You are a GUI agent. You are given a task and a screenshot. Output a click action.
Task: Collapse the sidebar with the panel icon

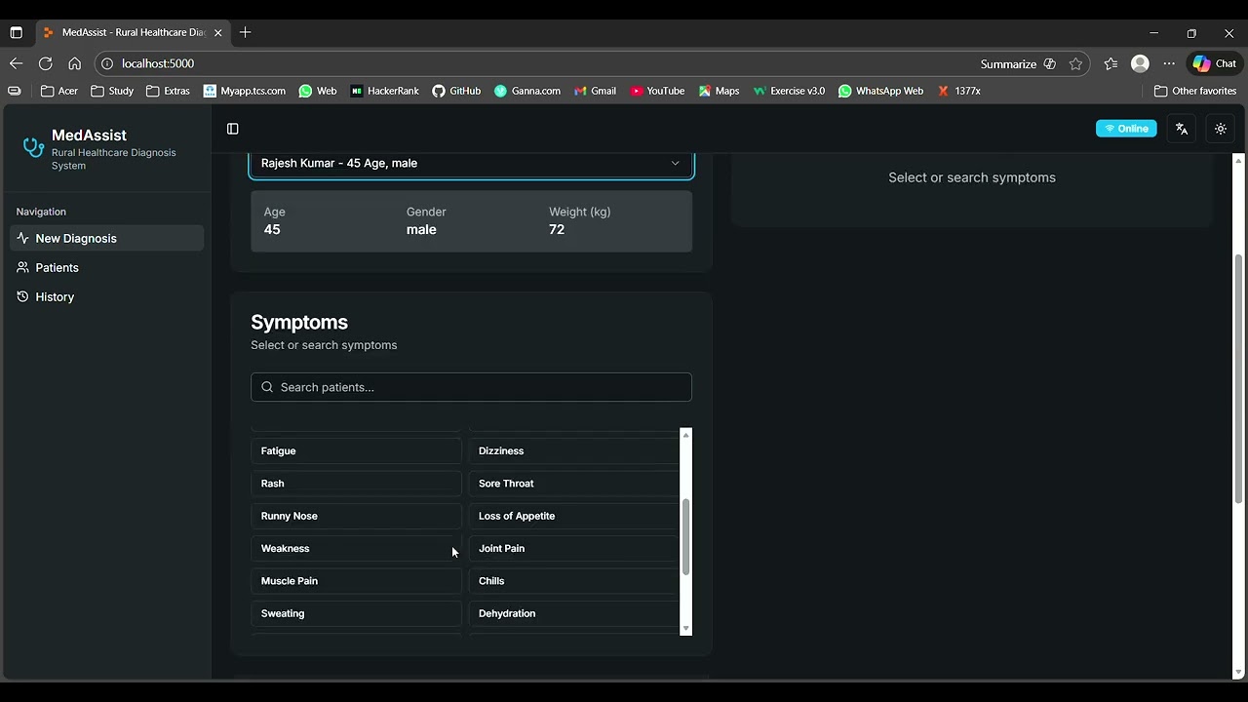click(x=232, y=129)
